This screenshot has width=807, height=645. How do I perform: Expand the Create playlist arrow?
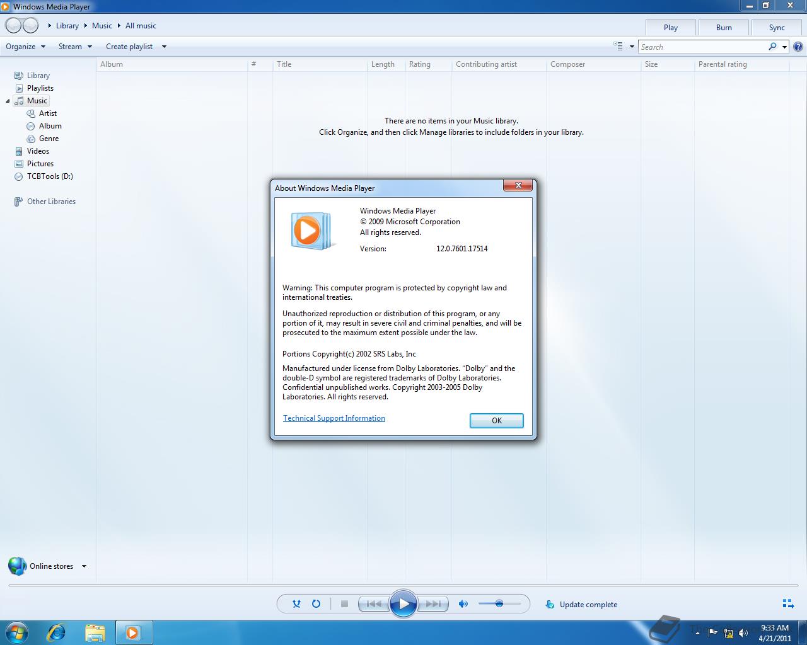pyautogui.click(x=163, y=46)
